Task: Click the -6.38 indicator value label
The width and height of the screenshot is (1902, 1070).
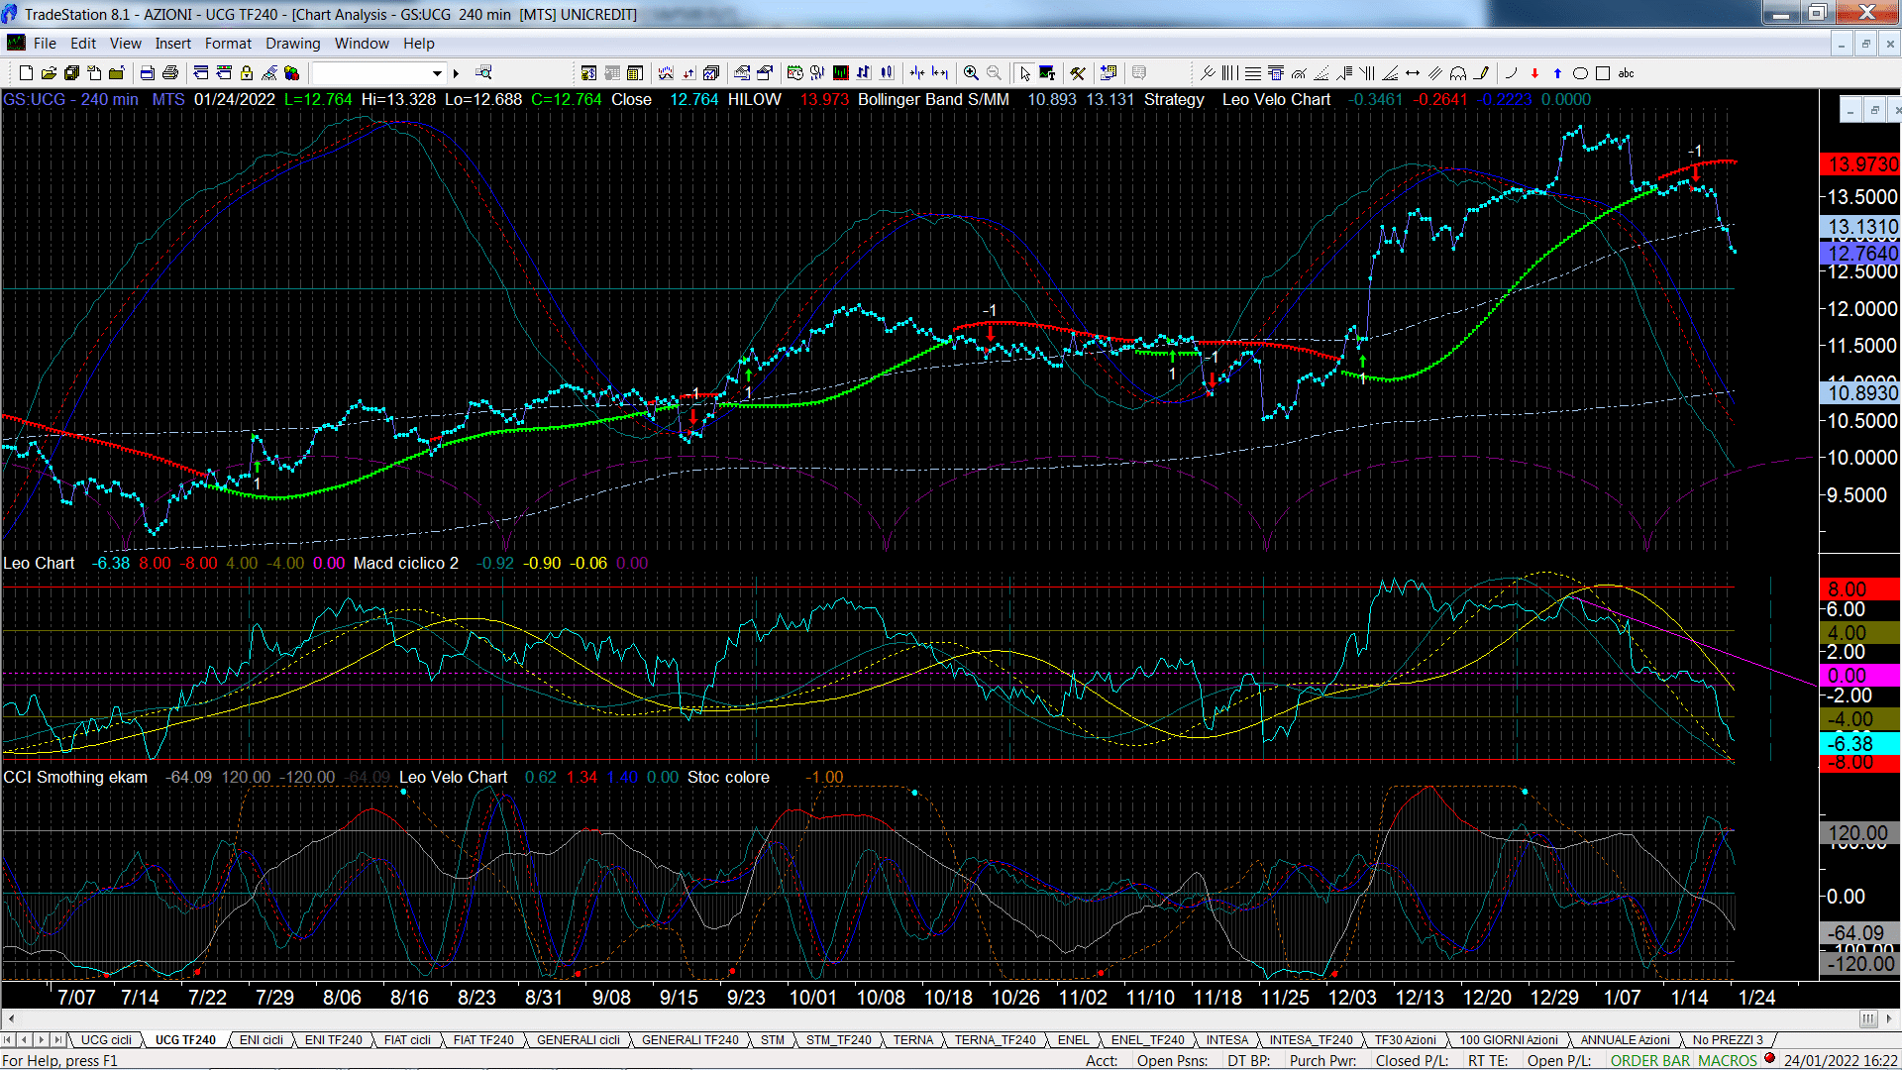Action: 1861,743
